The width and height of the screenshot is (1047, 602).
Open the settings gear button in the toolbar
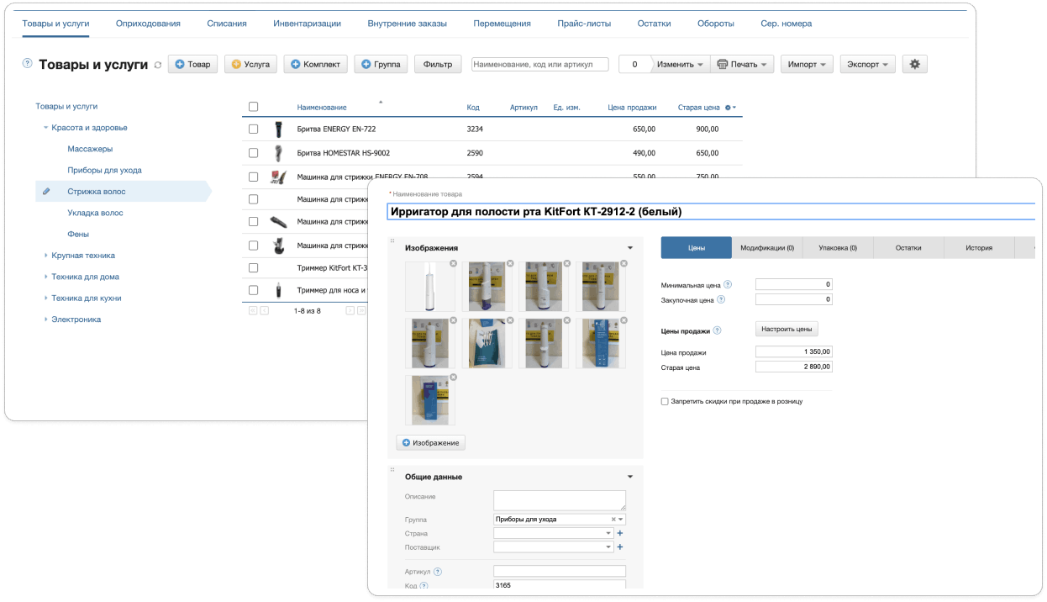[x=915, y=64]
